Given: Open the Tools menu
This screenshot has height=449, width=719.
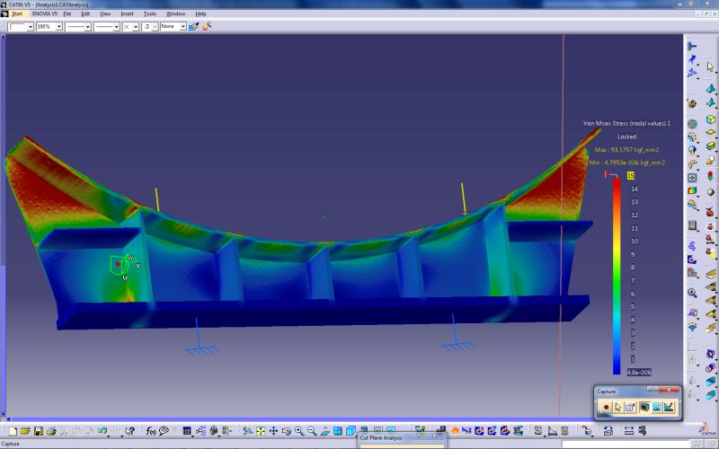Looking at the screenshot, I should click(150, 14).
